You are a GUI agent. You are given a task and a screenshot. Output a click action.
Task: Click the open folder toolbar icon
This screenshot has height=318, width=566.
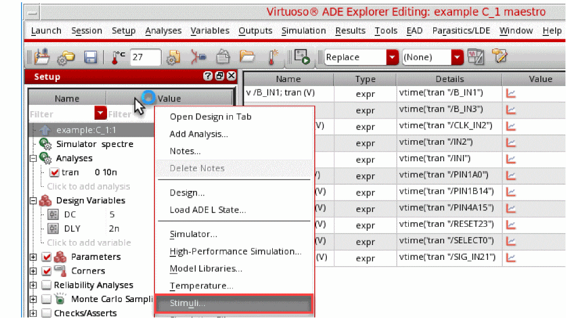click(x=247, y=57)
